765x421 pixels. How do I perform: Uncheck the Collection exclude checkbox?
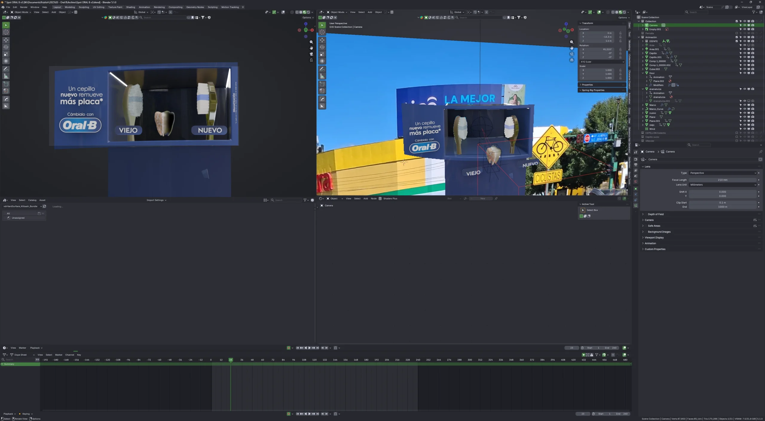(737, 21)
